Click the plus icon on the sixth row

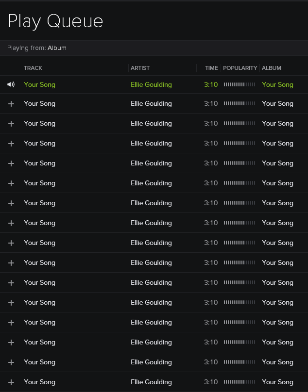11,183
